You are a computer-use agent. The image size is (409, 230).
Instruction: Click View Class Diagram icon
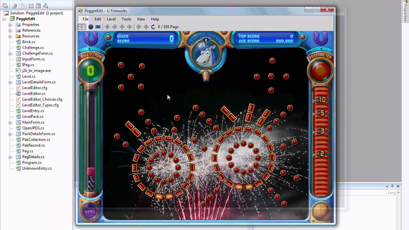[x=45, y=6]
